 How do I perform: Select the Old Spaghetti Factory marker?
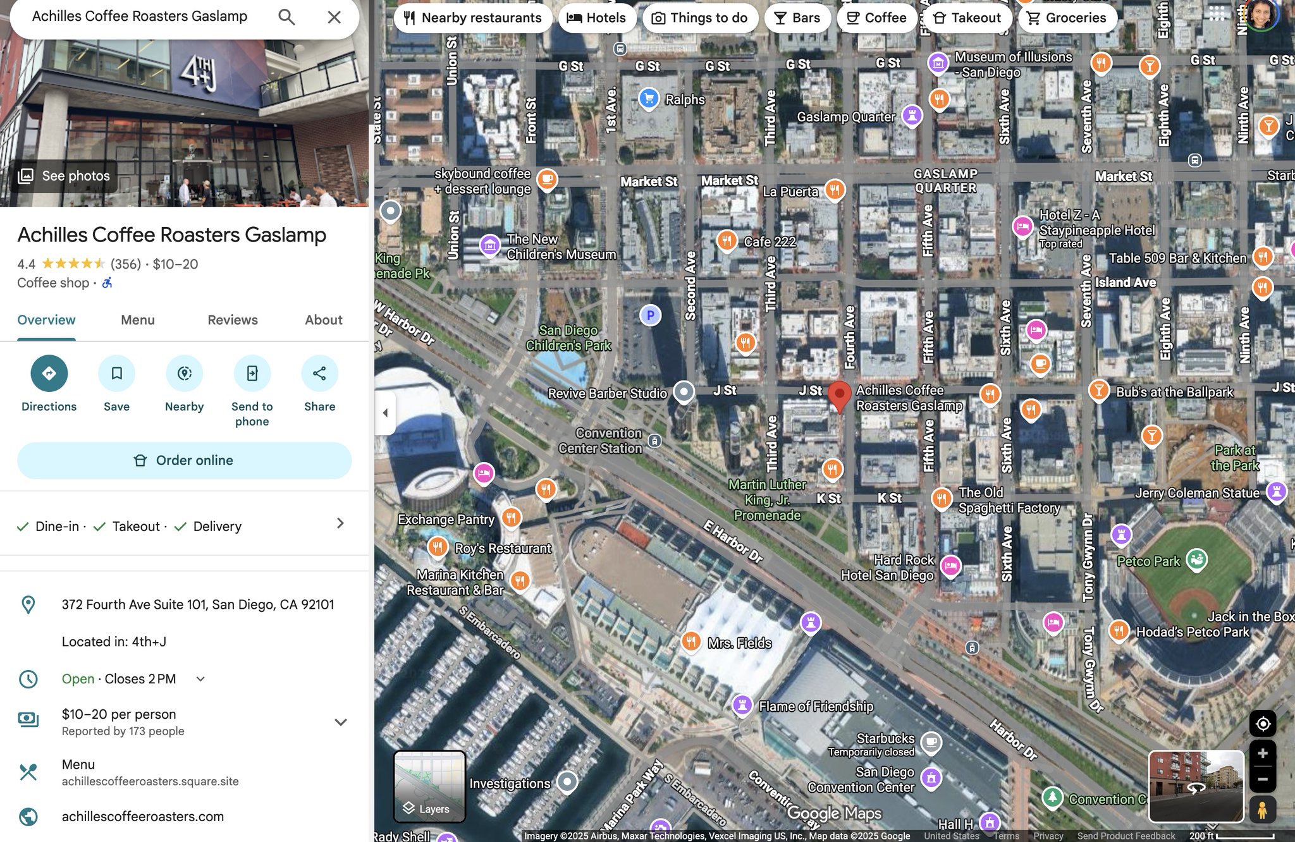tap(942, 499)
